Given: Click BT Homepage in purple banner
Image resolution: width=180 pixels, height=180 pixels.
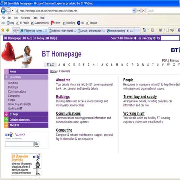Looking at the screenshot, I should 12,38.
